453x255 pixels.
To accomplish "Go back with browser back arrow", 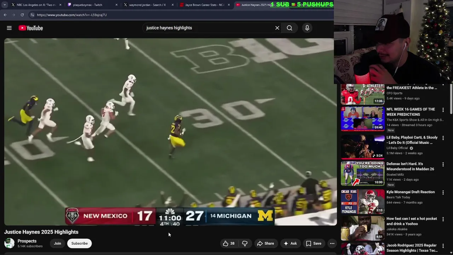I will tap(5, 15).
